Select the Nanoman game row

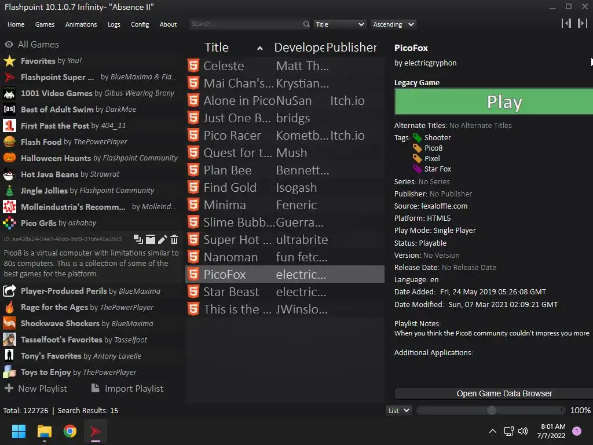[x=285, y=257]
